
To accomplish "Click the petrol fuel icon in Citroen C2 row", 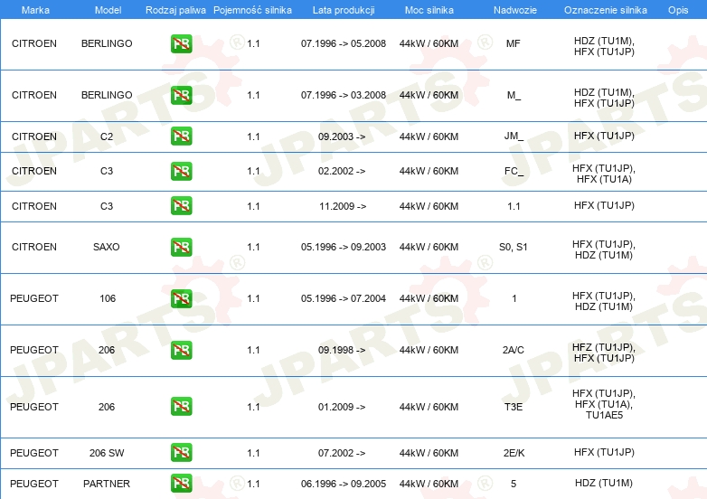I will [x=181, y=137].
